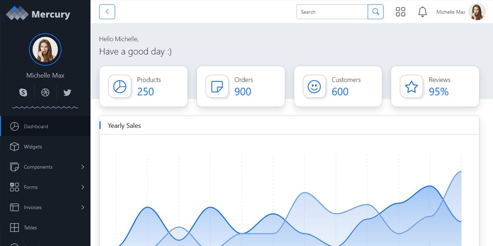
Task: Click the Reviews star icon
Action: coord(412,87)
